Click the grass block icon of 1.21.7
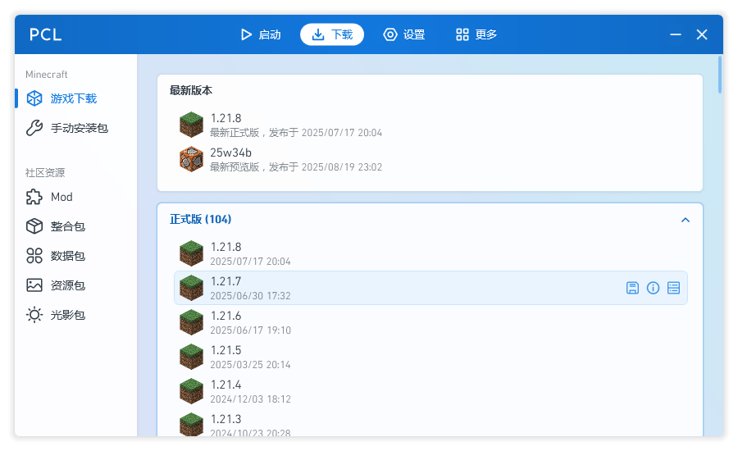Screen dimensions: 738x451 [x=191, y=288]
